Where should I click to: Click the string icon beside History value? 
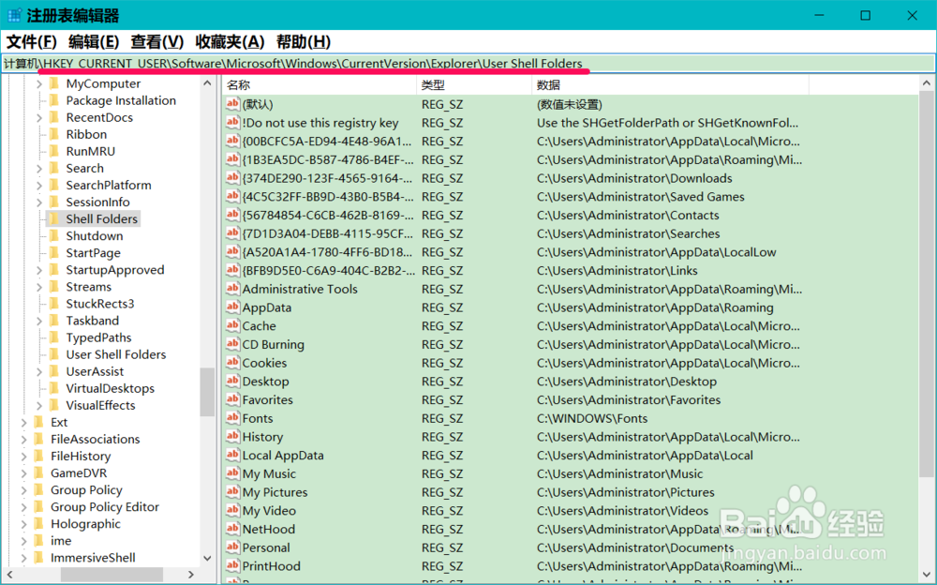point(232,437)
